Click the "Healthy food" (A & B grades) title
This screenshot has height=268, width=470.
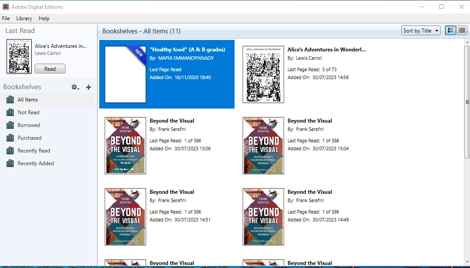pyautogui.click(x=187, y=50)
